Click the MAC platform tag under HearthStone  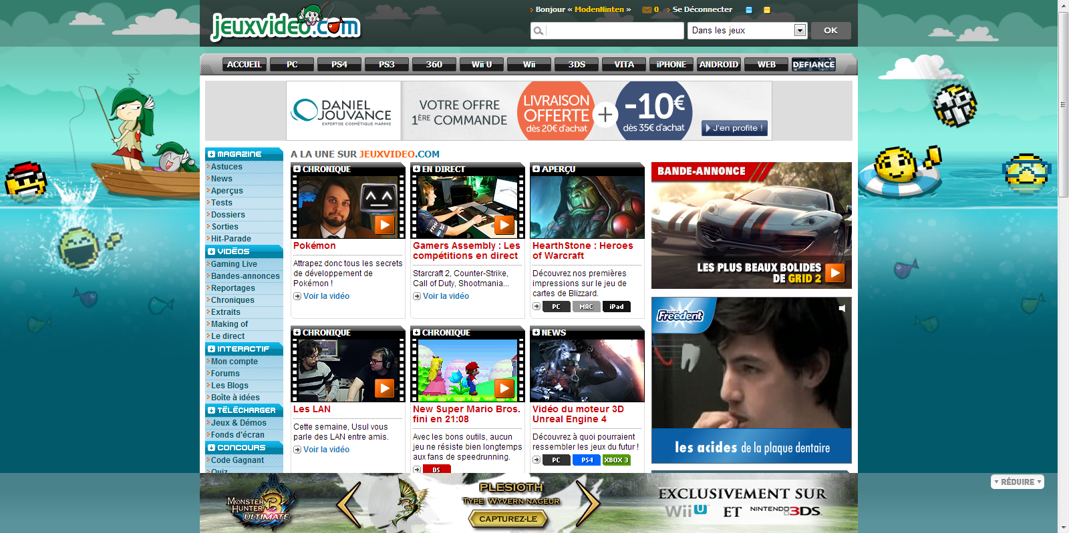586,307
